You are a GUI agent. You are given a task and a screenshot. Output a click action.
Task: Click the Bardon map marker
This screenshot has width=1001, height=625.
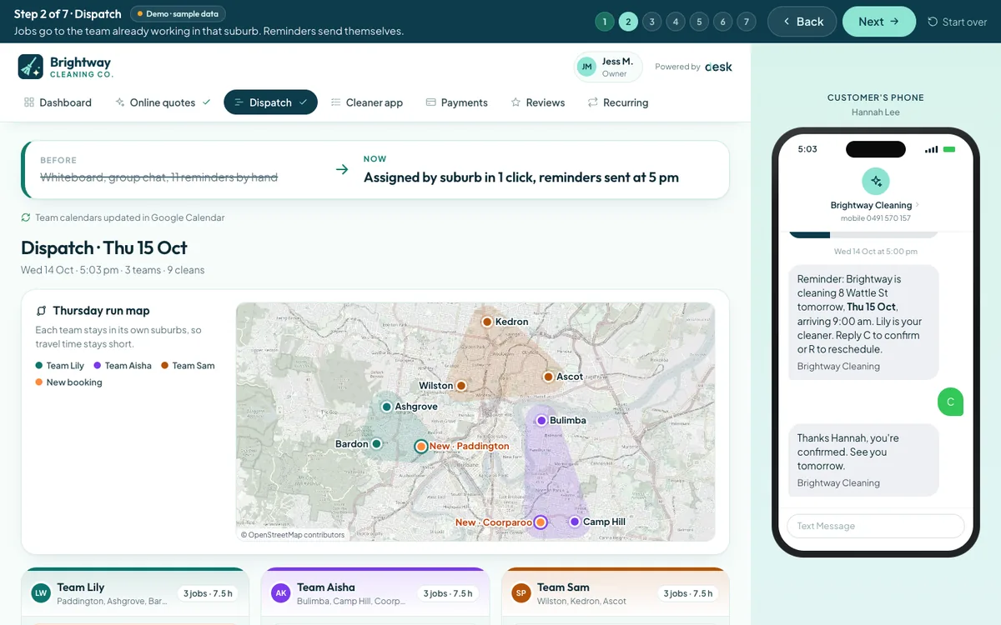[376, 444]
